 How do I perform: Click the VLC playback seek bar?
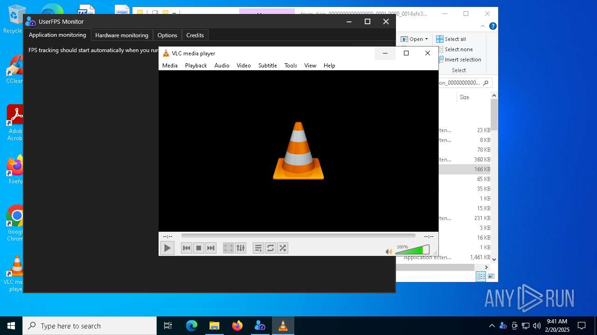pyautogui.click(x=298, y=236)
